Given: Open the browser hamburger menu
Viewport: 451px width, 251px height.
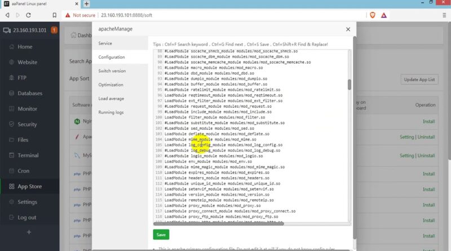Looking at the screenshot, I should pos(444,15).
